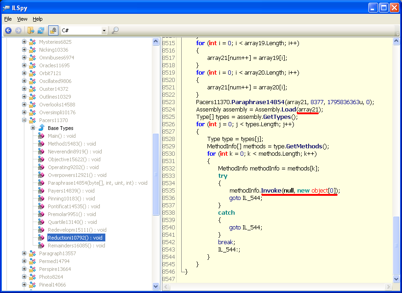This screenshot has width=402, height=293.
Task: Click the Pacers11370 class icon
Action: 33,120
